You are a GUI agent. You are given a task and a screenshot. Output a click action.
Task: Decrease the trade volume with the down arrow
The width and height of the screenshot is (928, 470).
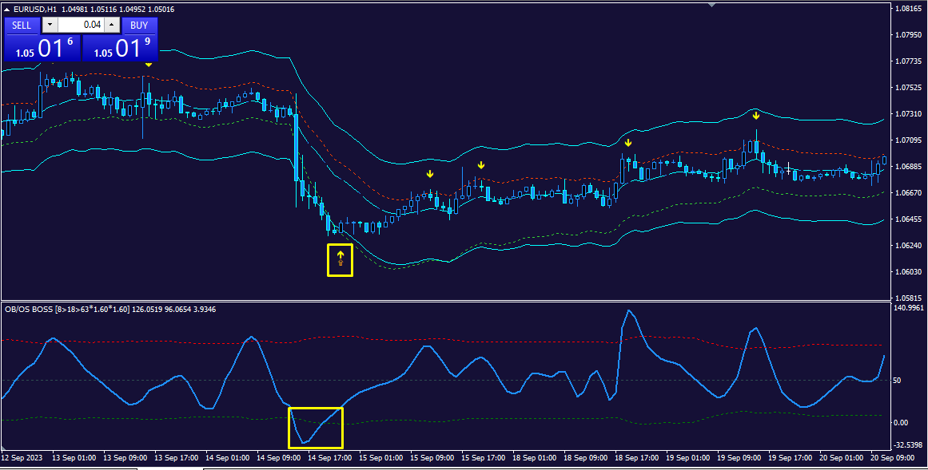tap(50, 26)
